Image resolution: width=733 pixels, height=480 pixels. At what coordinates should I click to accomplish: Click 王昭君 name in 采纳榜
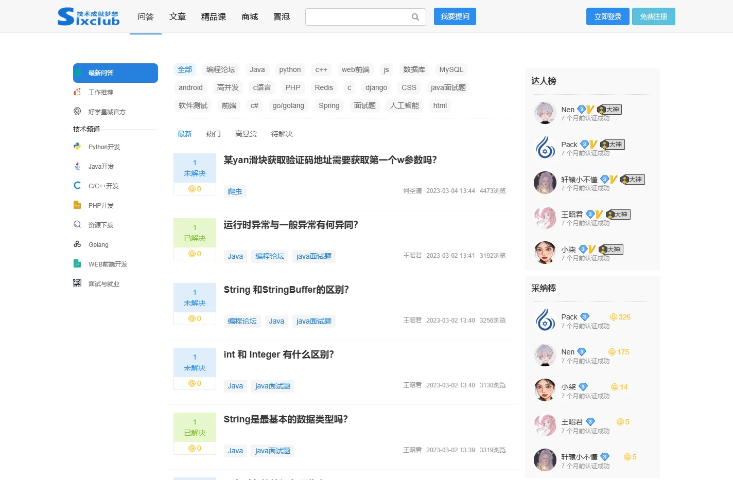572,422
